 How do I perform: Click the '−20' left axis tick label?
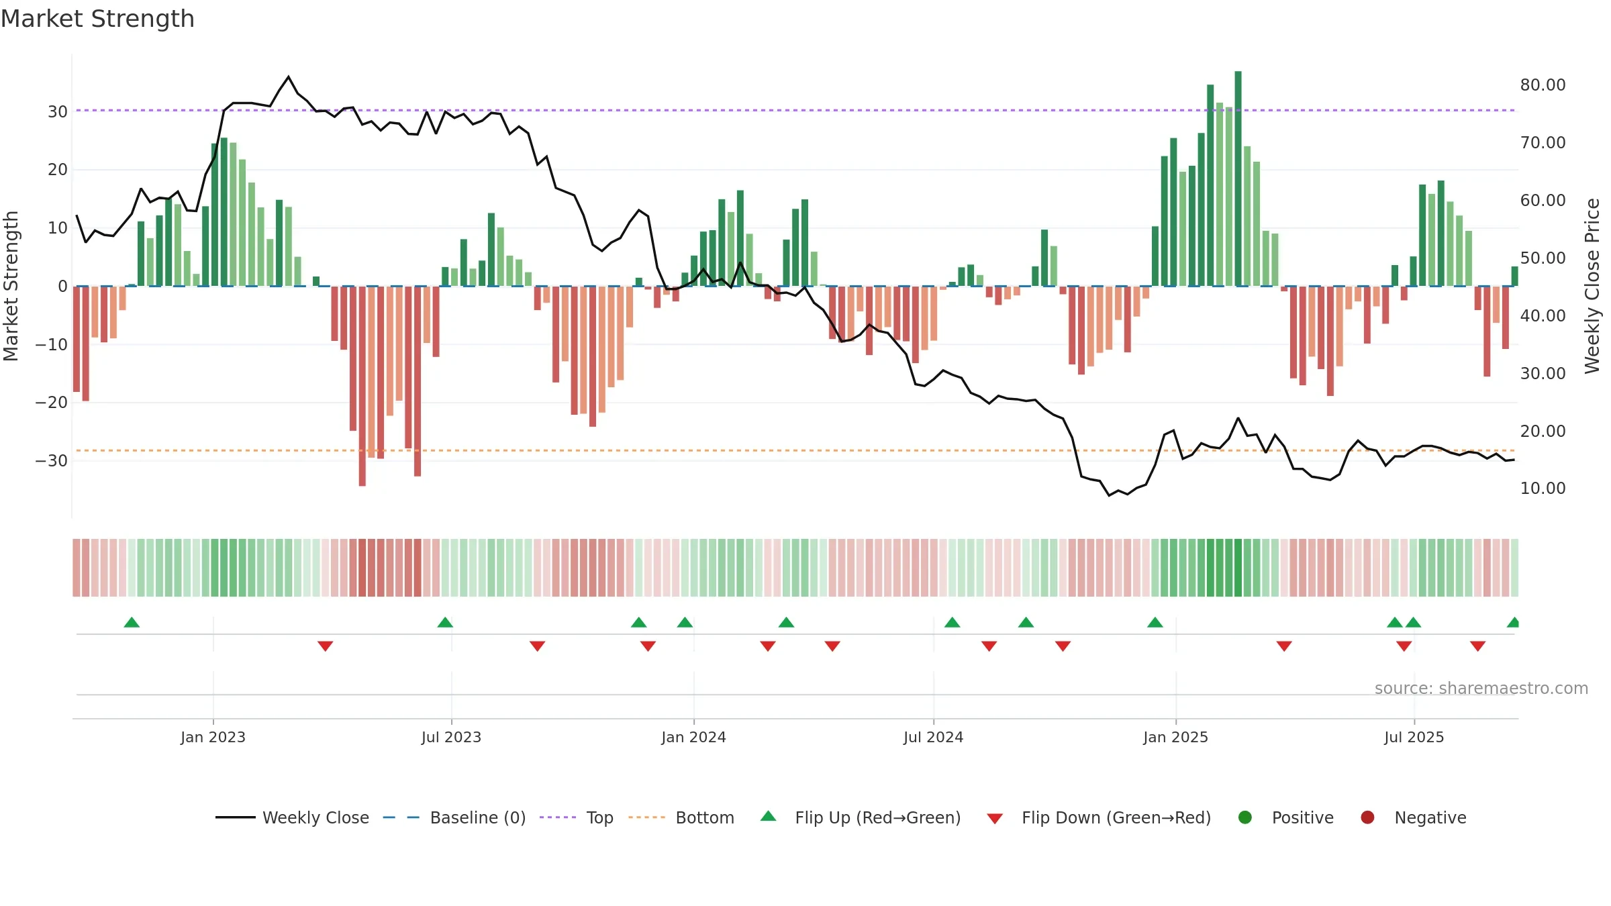tap(52, 402)
